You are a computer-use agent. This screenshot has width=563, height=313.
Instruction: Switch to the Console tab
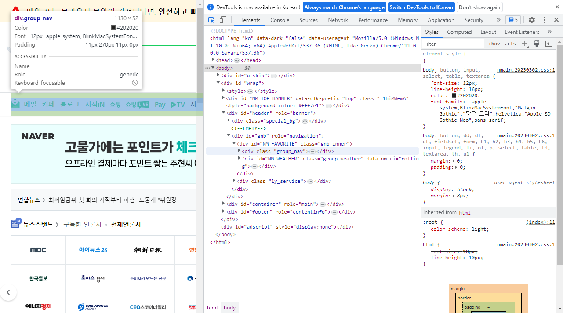coord(280,20)
